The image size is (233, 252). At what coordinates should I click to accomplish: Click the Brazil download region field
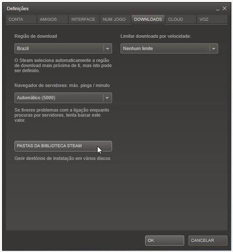(x=63, y=48)
